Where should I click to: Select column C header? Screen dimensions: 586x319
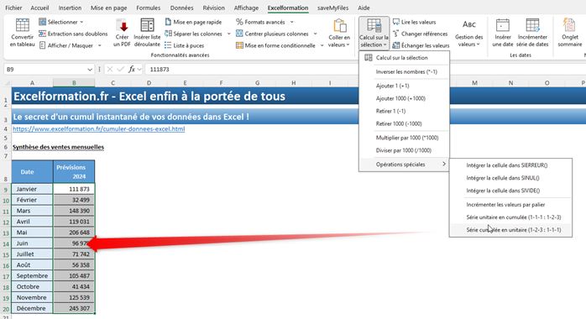pyautogui.click(x=112, y=83)
